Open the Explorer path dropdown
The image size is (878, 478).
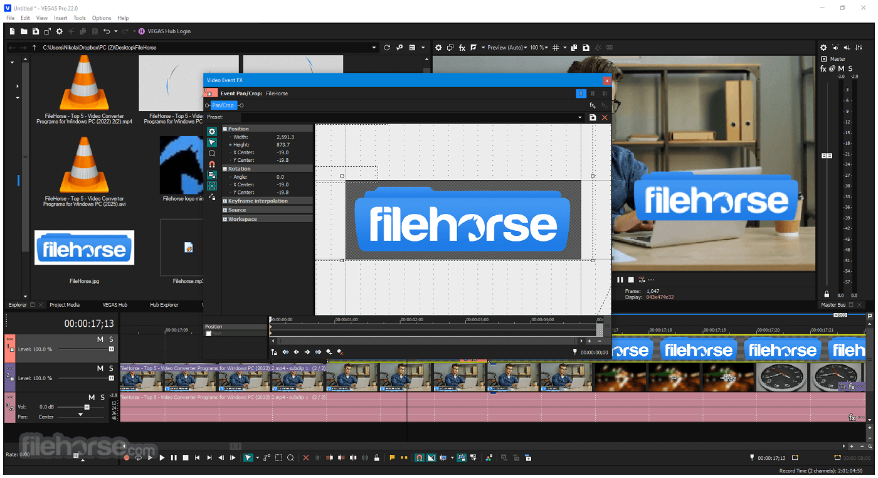pyautogui.click(x=374, y=48)
